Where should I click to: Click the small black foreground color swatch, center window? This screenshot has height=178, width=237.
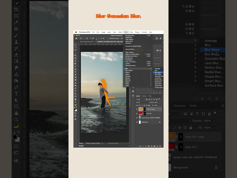point(75,109)
